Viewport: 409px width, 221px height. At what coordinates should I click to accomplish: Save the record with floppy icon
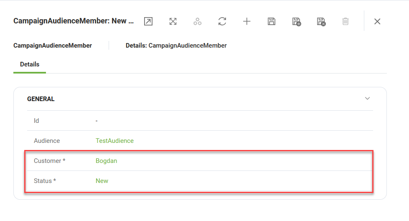click(x=272, y=21)
